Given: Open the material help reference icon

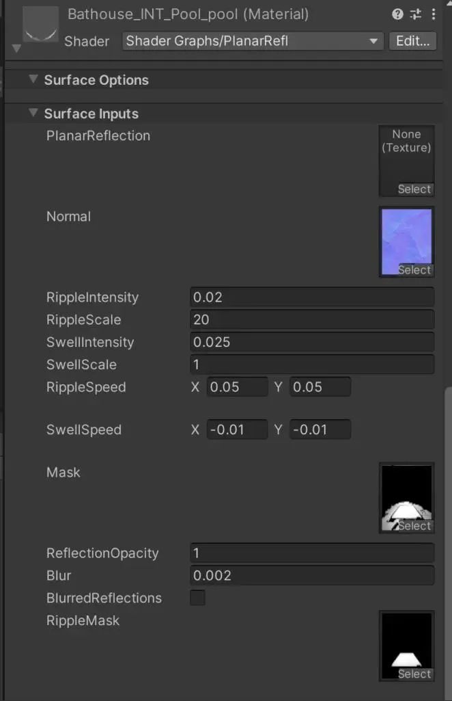Looking at the screenshot, I should pyautogui.click(x=397, y=14).
